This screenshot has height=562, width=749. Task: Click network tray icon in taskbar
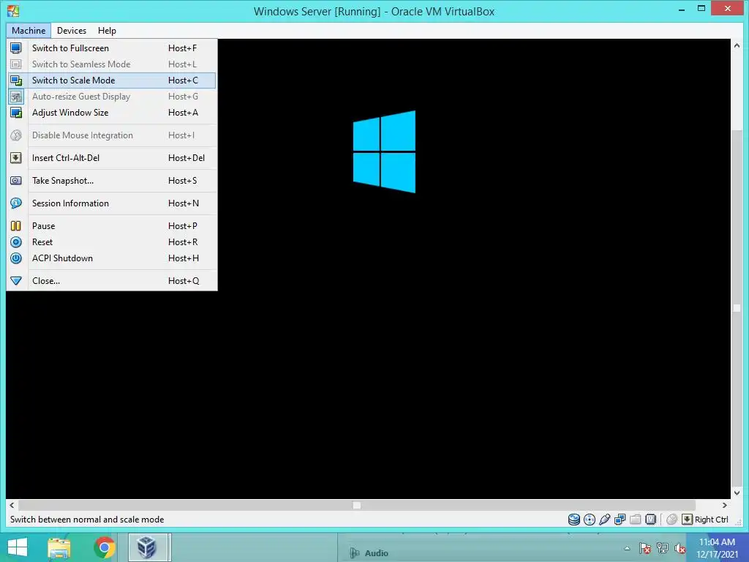click(663, 549)
